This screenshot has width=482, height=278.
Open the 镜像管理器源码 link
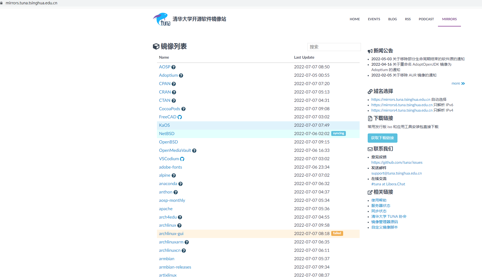coord(384,222)
